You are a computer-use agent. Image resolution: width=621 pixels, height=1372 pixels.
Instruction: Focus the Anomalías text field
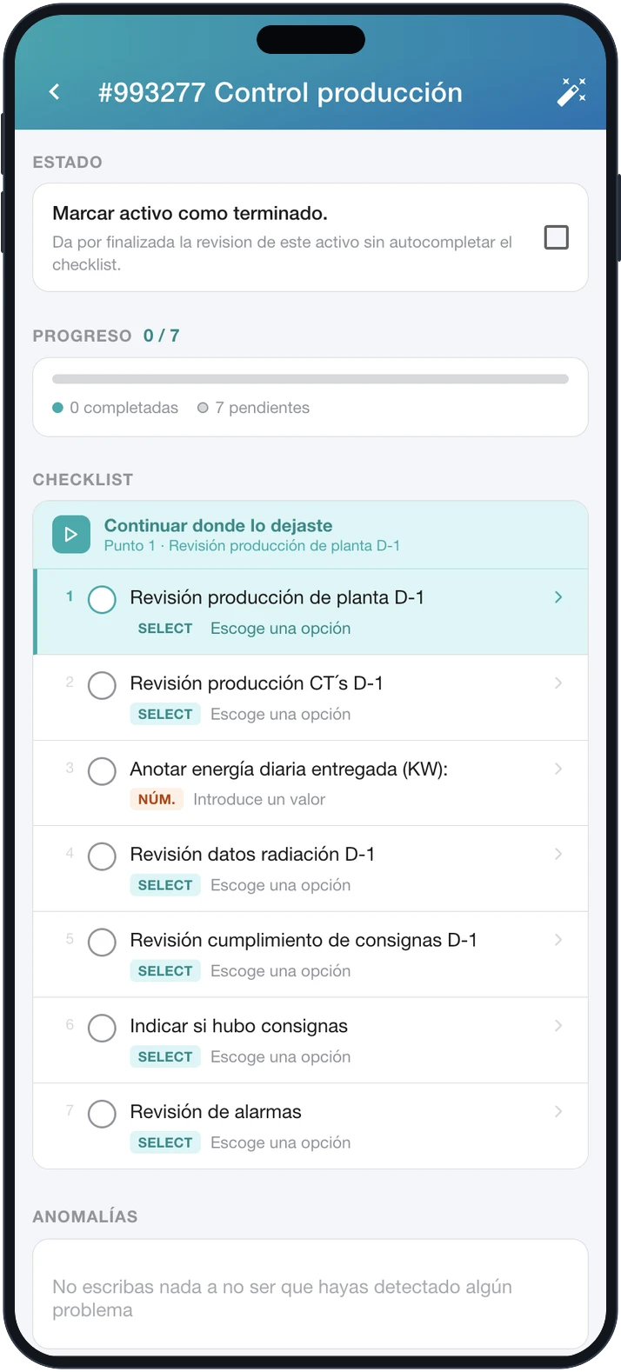(x=310, y=1294)
